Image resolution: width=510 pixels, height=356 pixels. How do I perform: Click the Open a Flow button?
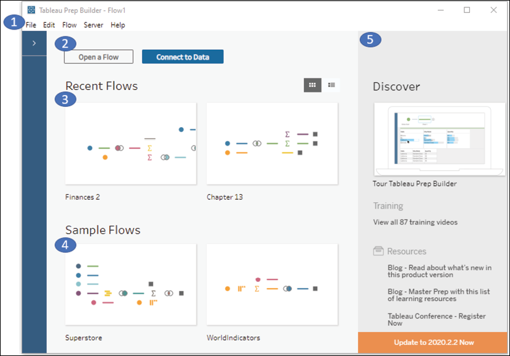pyautogui.click(x=99, y=57)
